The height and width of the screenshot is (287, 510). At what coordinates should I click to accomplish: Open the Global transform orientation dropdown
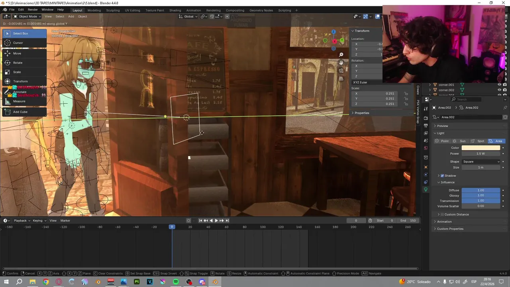coord(188,16)
